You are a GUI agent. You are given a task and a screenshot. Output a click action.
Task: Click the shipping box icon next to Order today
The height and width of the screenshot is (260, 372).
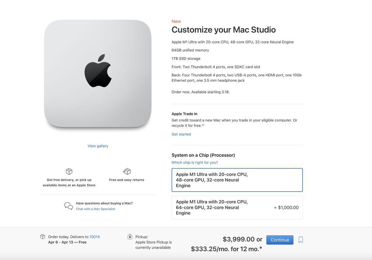point(43,237)
